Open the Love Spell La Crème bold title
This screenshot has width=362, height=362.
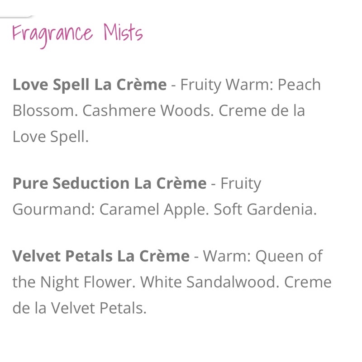(x=89, y=85)
